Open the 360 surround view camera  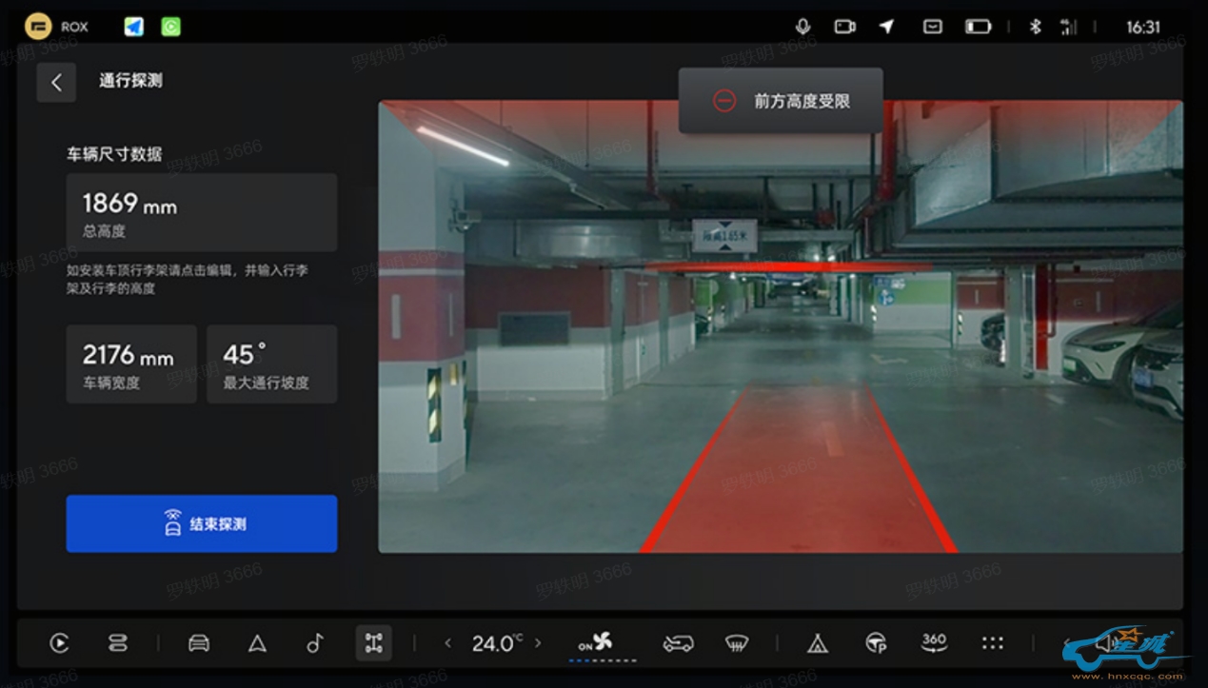[x=934, y=643]
